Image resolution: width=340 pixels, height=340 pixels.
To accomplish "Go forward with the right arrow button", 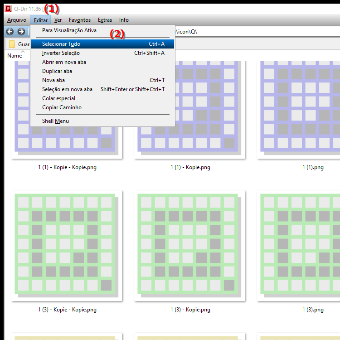I will point(21,32).
